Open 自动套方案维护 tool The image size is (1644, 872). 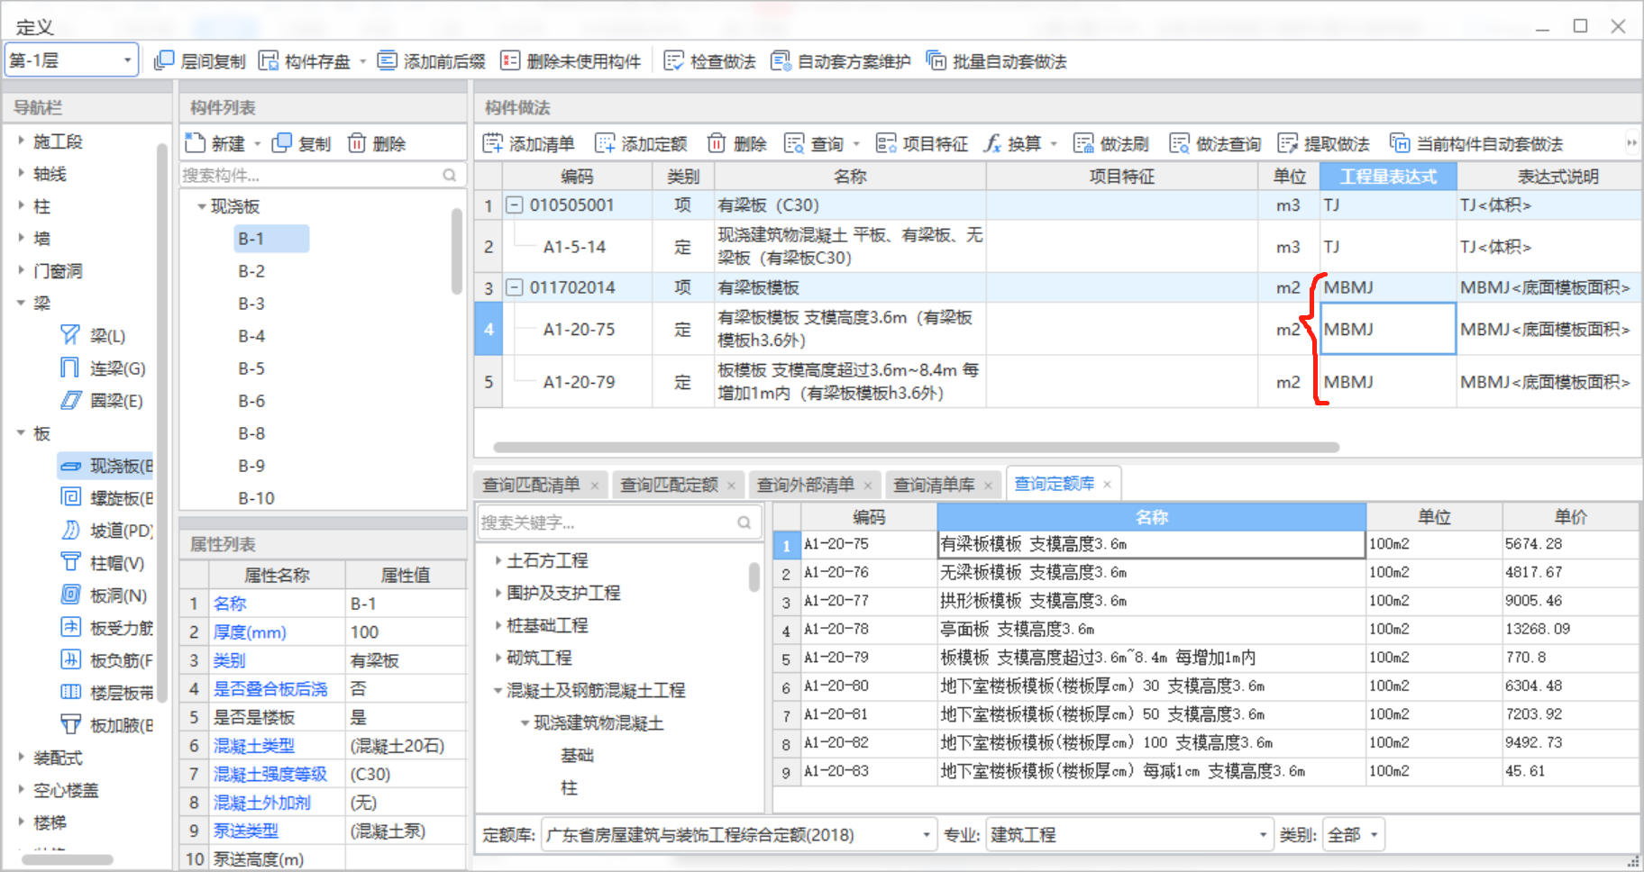pyautogui.click(x=840, y=61)
